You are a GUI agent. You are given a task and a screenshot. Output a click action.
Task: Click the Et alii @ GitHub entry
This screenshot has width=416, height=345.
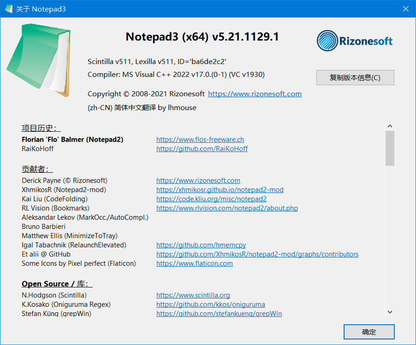coord(46,254)
